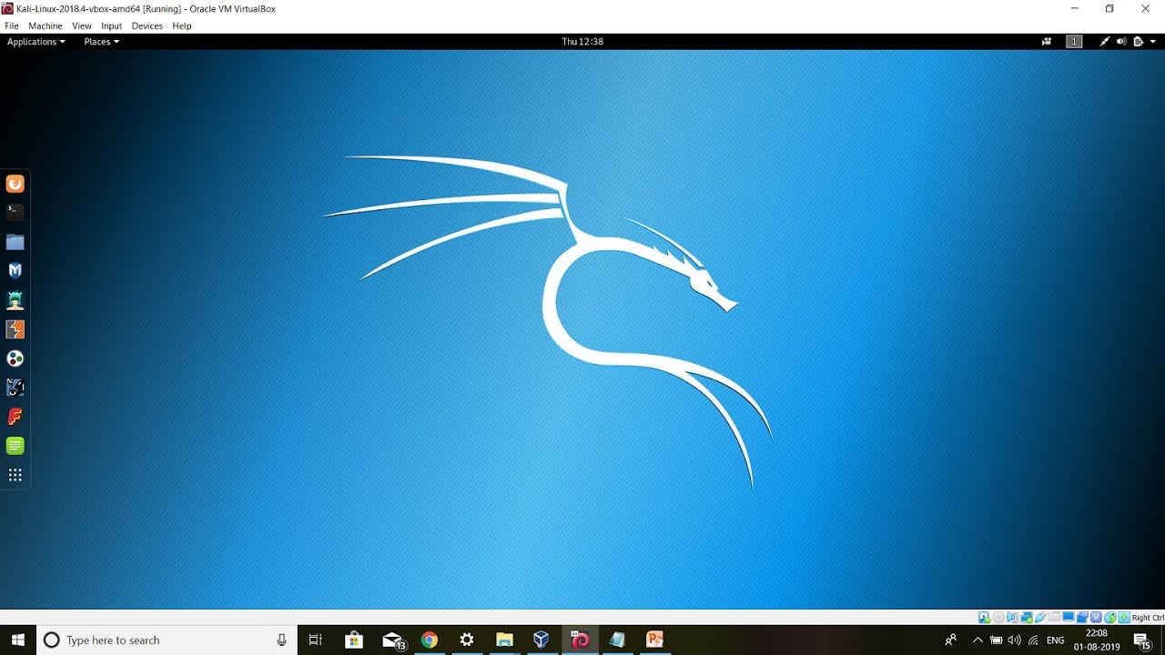Open File Explorer from taskbar

(x=504, y=640)
